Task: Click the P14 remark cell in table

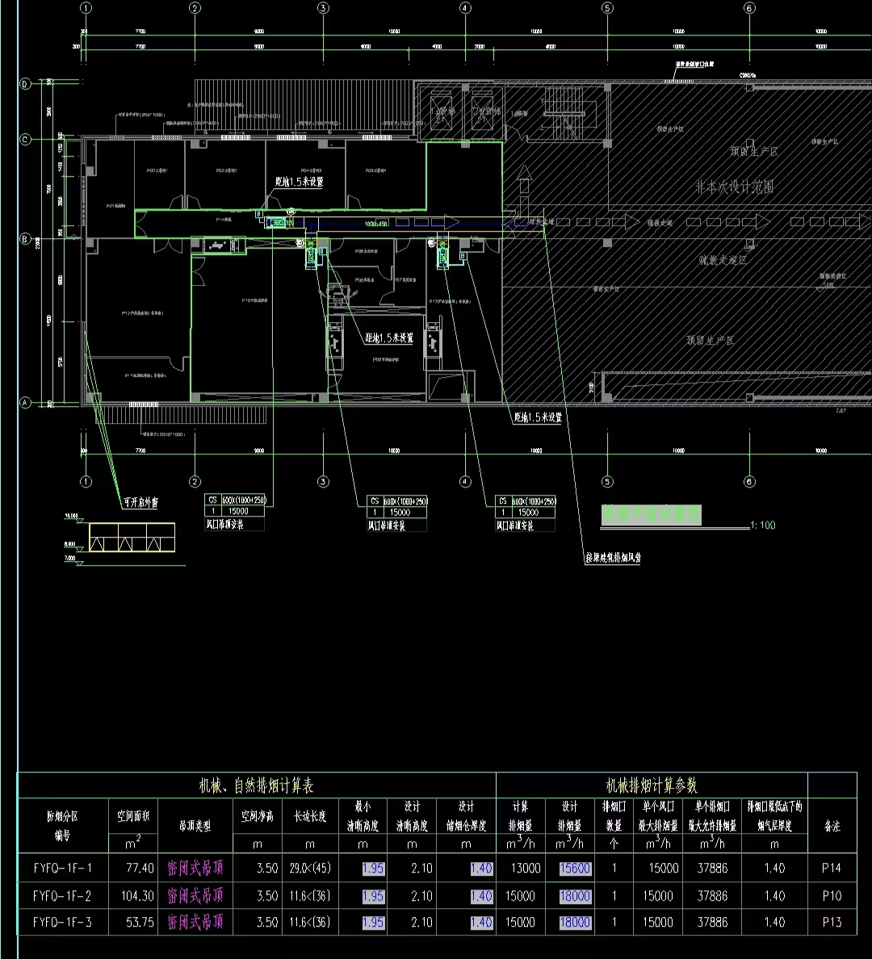Action: (831, 869)
